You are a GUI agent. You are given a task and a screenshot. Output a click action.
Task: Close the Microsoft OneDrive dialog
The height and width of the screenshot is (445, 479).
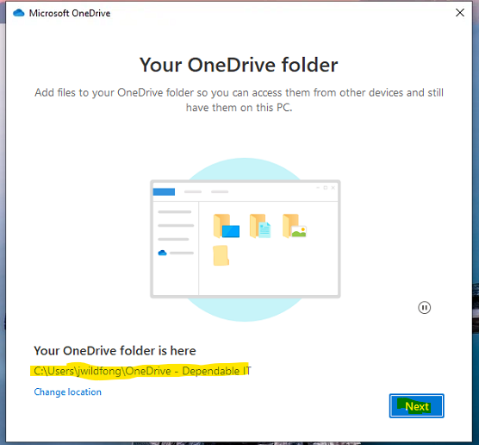pos(460,13)
